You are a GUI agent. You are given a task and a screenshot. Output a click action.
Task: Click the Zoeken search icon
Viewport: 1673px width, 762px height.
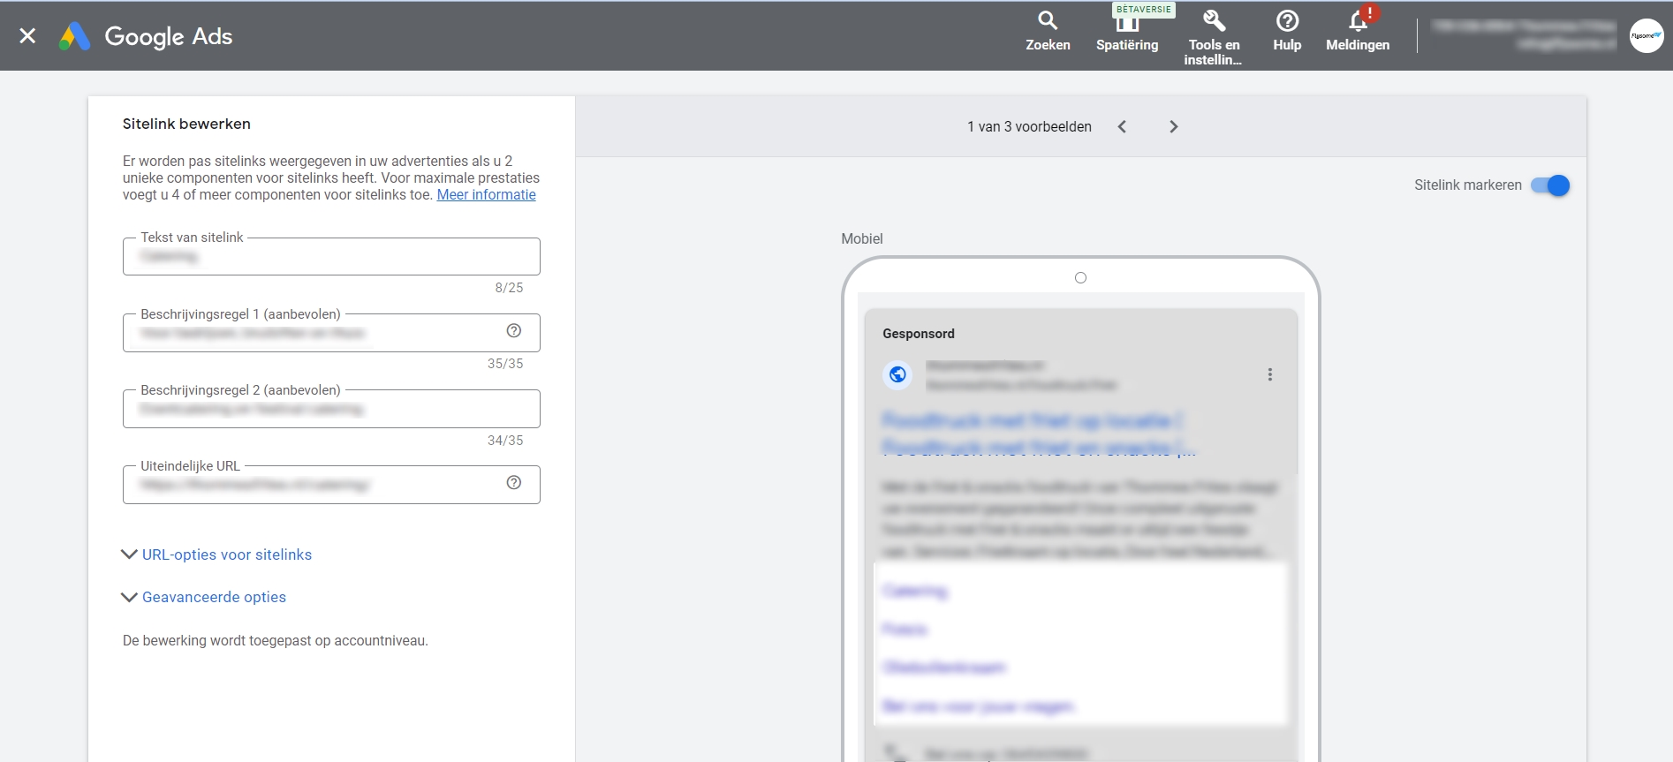click(1048, 21)
